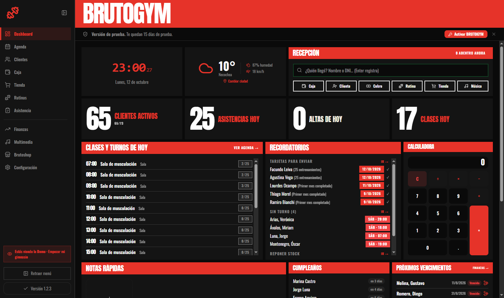504x298 pixels.
Task: Tick the check for Ramiro Bianchi
Action: click(x=388, y=202)
